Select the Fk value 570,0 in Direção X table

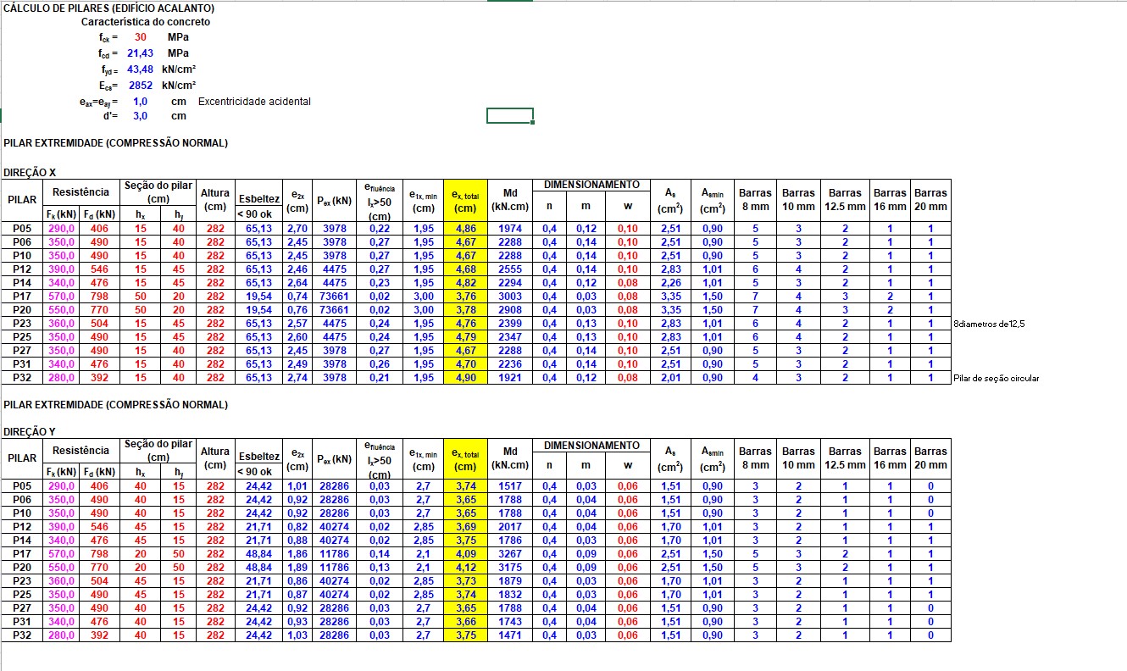point(62,297)
